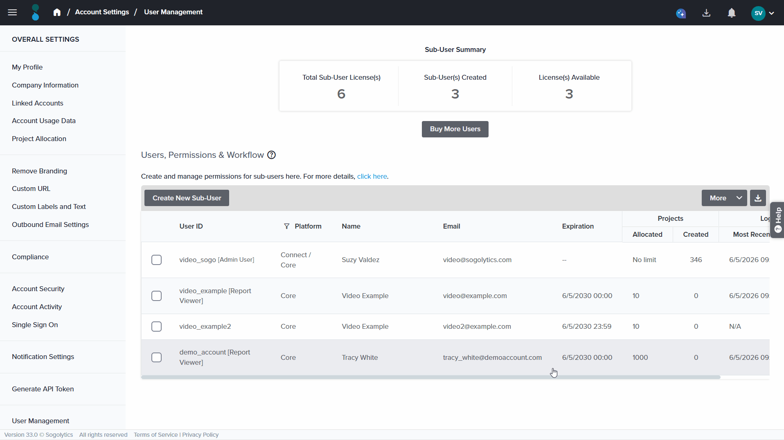The width and height of the screenshot is (784, 440).
Task: Open My Profile settings
Action: [27, 67]
